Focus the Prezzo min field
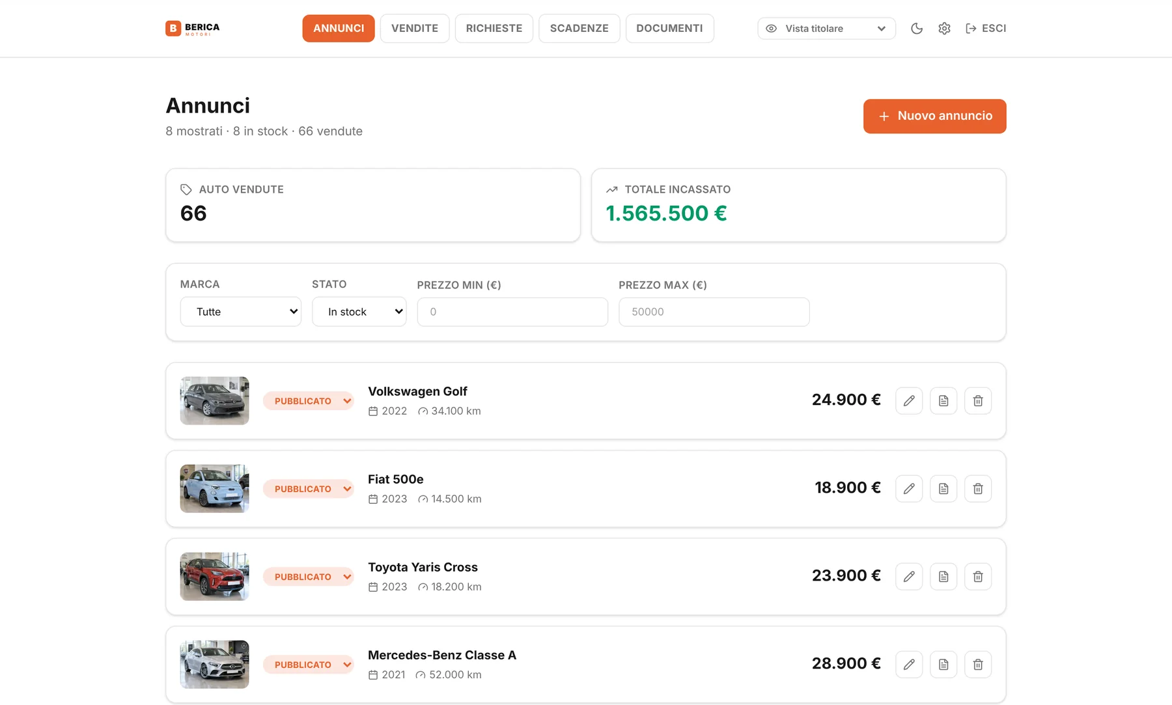 pyautogui.click(x=512, y=312)
